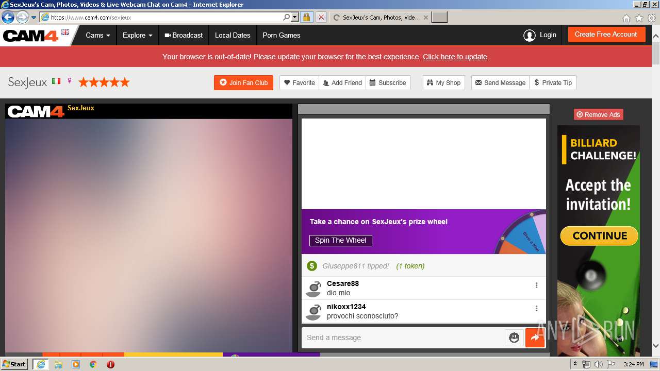Open the emoji picker in chat box
The image size is (660, 371).
tap(514, 338)
